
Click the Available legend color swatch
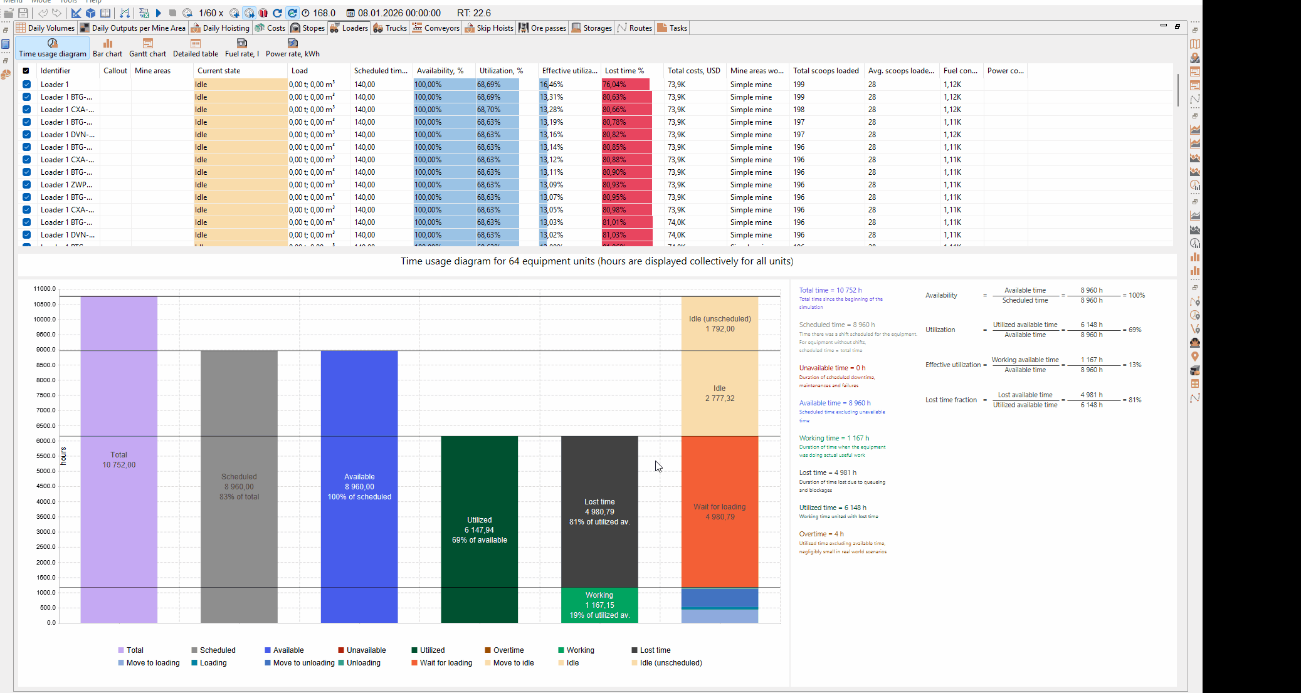coord(268,650)
